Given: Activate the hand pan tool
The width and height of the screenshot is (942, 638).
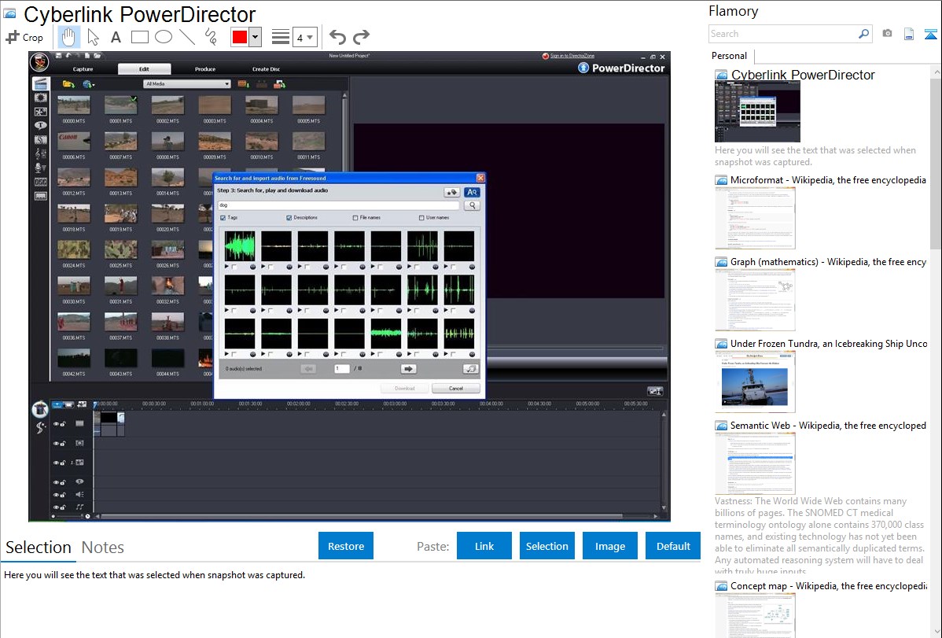Looking at the screenshot, I should tap(68, 37).
